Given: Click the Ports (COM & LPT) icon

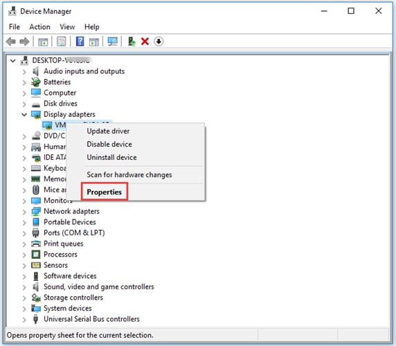Looking at the screenshot, I should click(x=36, y=233).
